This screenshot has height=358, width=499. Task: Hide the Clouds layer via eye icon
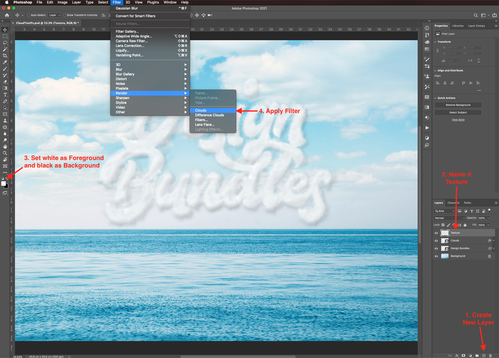436,241
